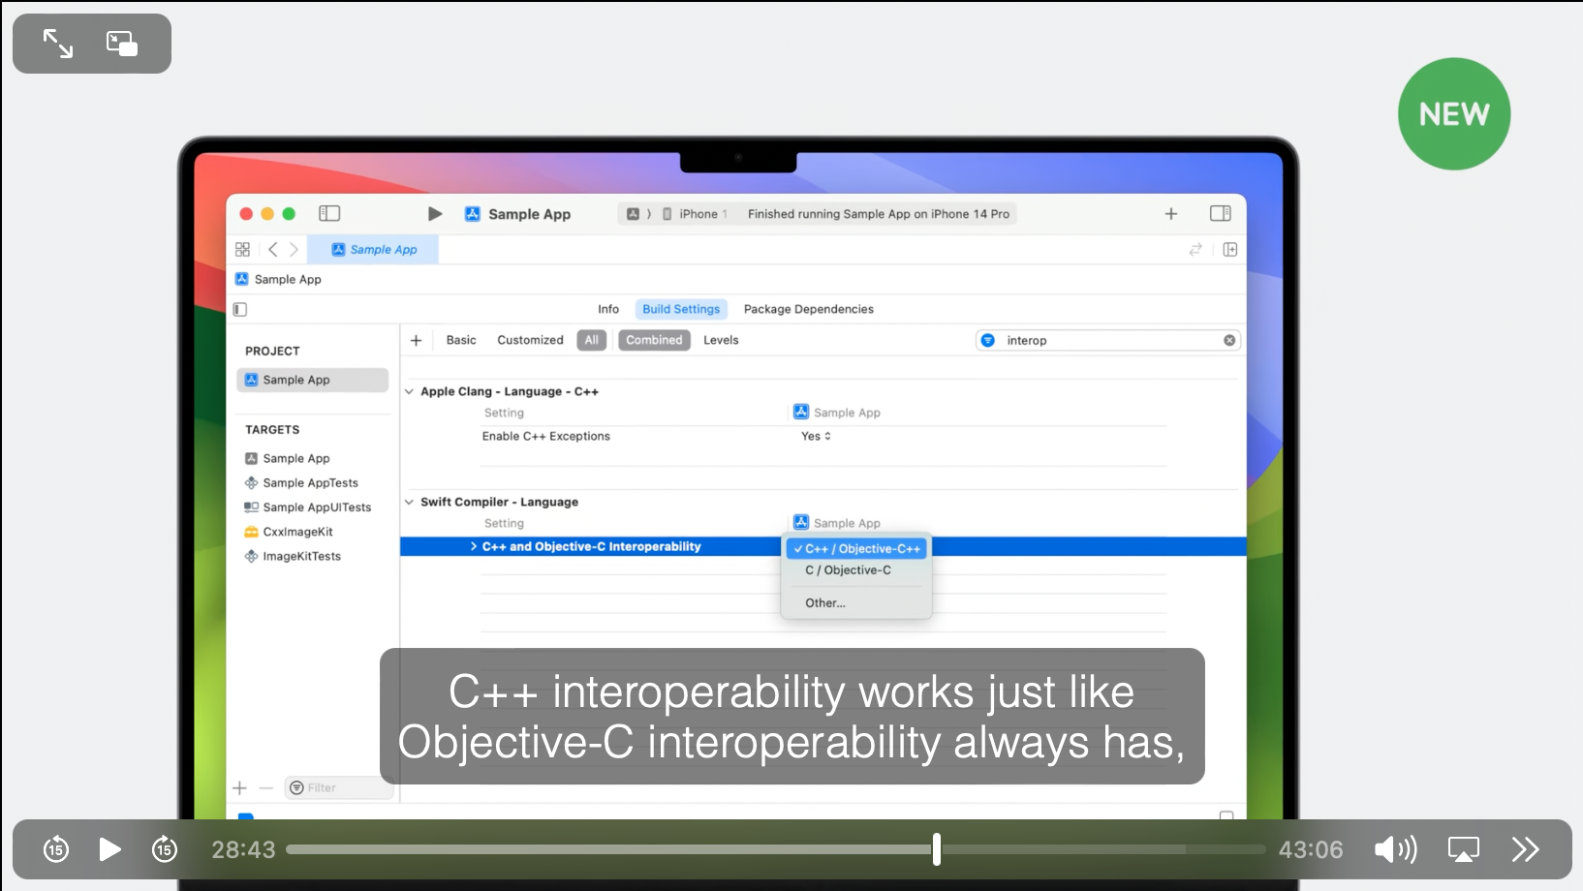
Task: Choose Other... in popup menu
Action: point(825,602)
